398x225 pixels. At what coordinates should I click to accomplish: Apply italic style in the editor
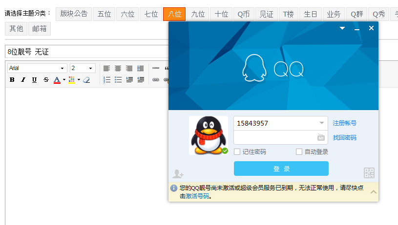[x=23, y=80]
